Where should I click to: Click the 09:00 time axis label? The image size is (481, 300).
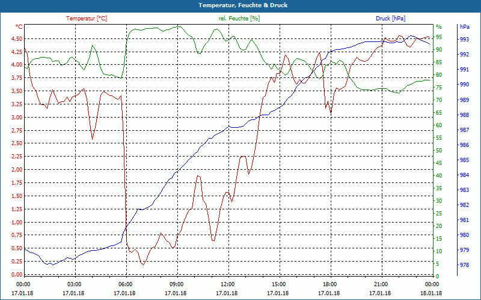click(x=176, y=284)
